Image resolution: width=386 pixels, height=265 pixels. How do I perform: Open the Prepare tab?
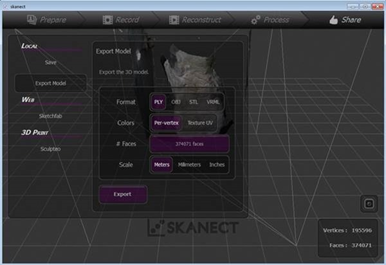[x=47, y=20]
